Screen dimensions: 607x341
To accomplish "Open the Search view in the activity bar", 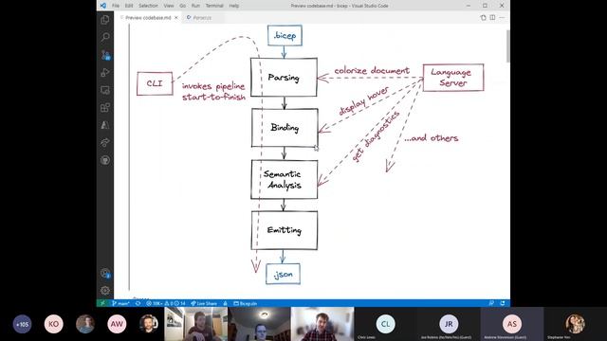I will (105, 37).
